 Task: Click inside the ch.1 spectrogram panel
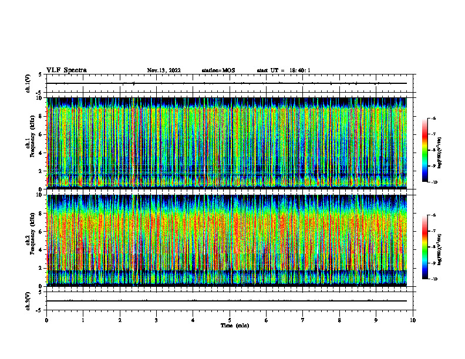[x=226, y=143]
